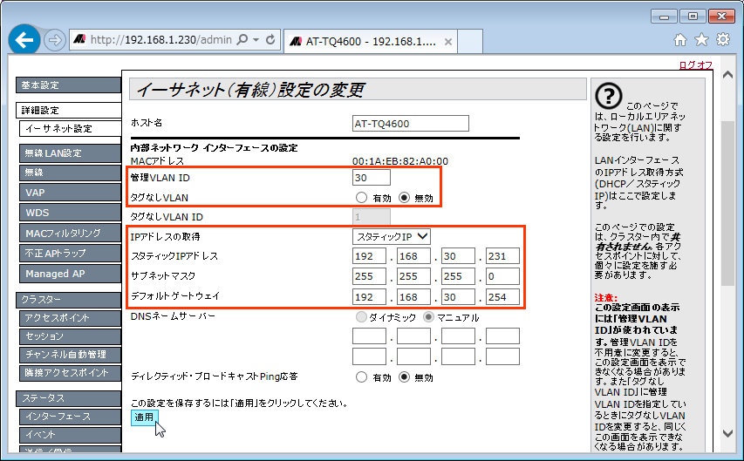Open the browser home page icon
Image resolution: width=744 pixels, height=461 pixels.
point(681,39)
